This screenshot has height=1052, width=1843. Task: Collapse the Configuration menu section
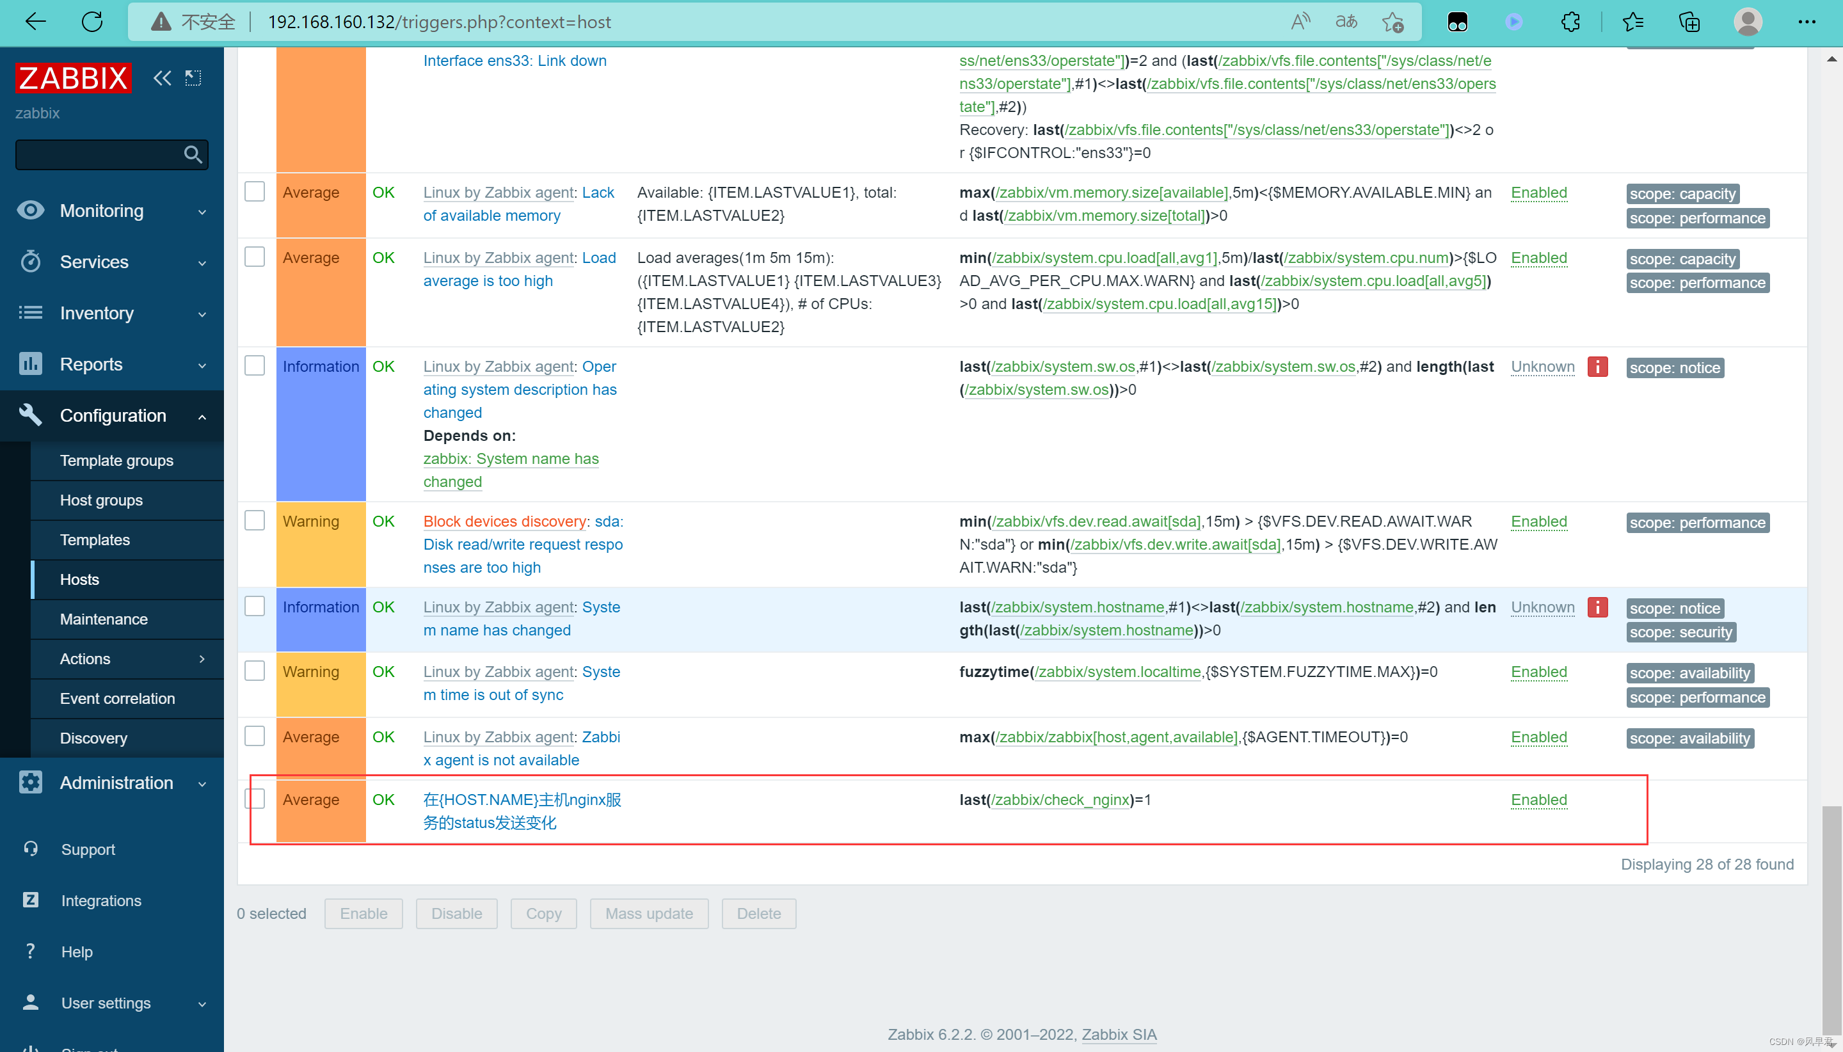[112, 416]
